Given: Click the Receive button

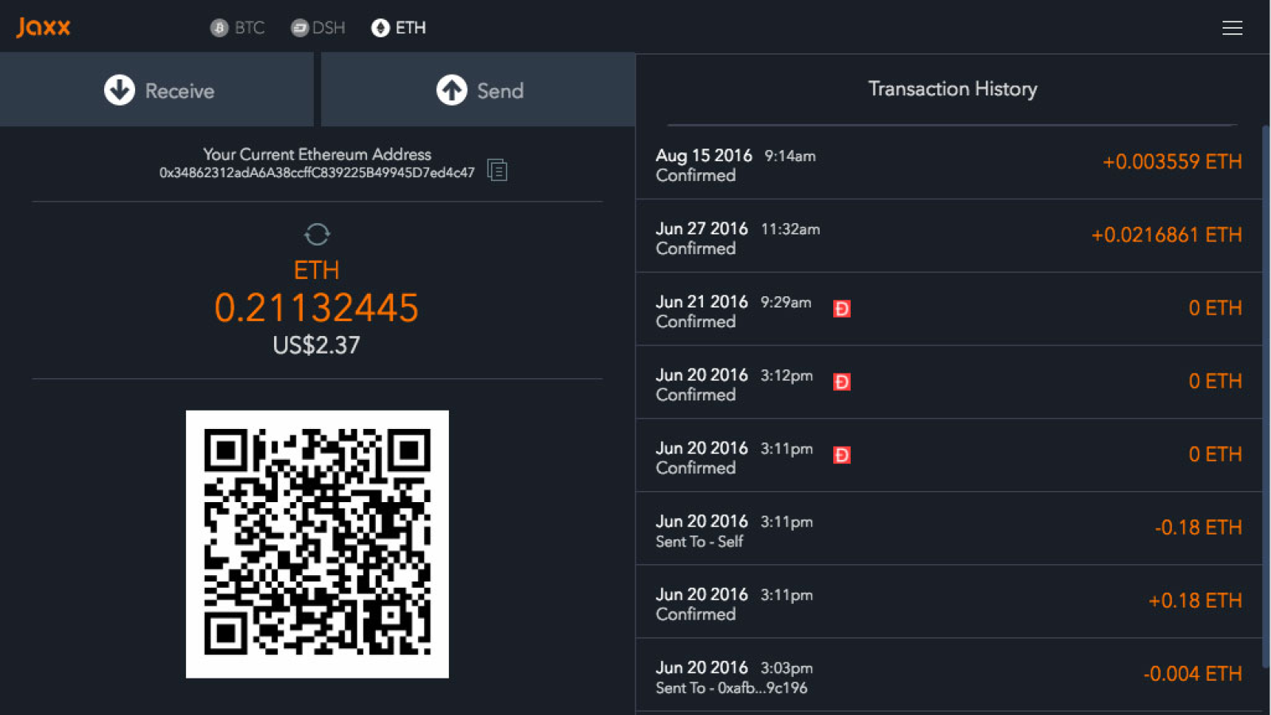Looking at the screenshot, I should (156, 90).
